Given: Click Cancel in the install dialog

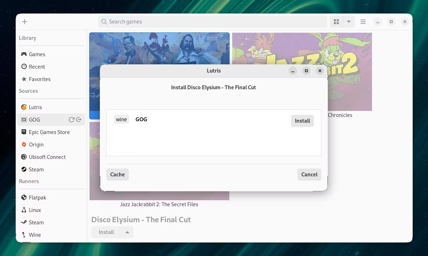Looking at the screenshot, I should pyautogui.click(x=309, y=175).
